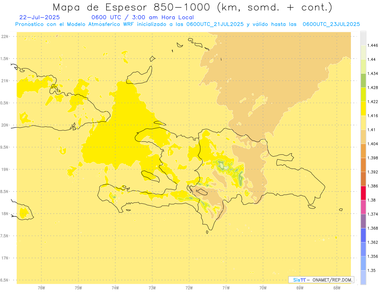The width and height of the screenshot is (378, 292).
Task: Click the red legend swatch between 1.38 and 1.386
Action: (363, 193)
